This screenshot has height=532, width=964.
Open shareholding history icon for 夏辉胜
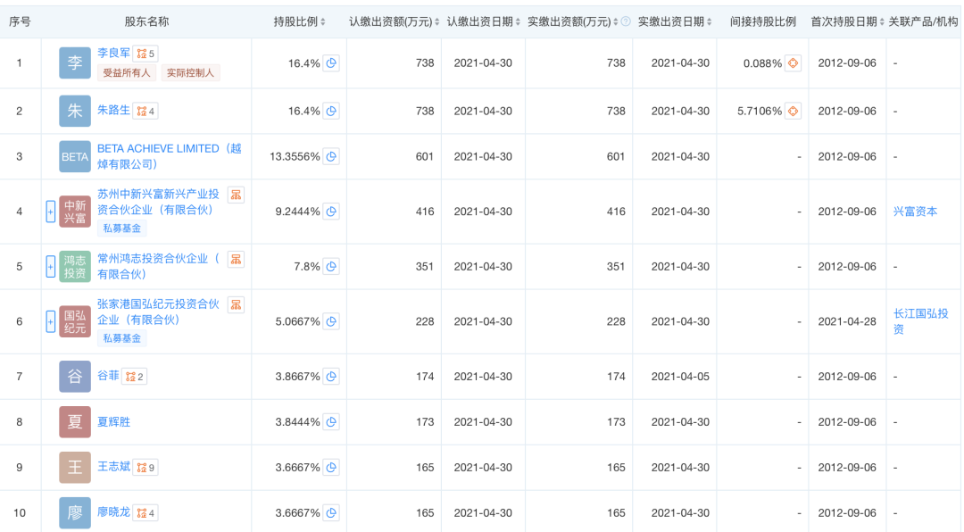331,422
